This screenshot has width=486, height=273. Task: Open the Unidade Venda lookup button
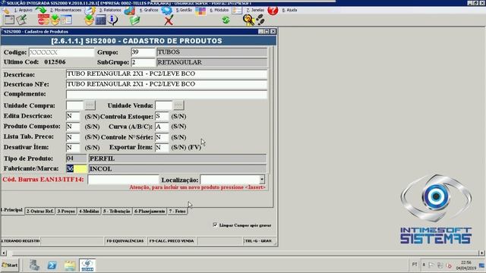point(178,105)
